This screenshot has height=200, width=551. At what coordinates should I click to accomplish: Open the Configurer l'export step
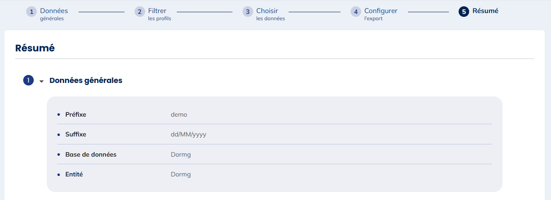click(381, 14)
